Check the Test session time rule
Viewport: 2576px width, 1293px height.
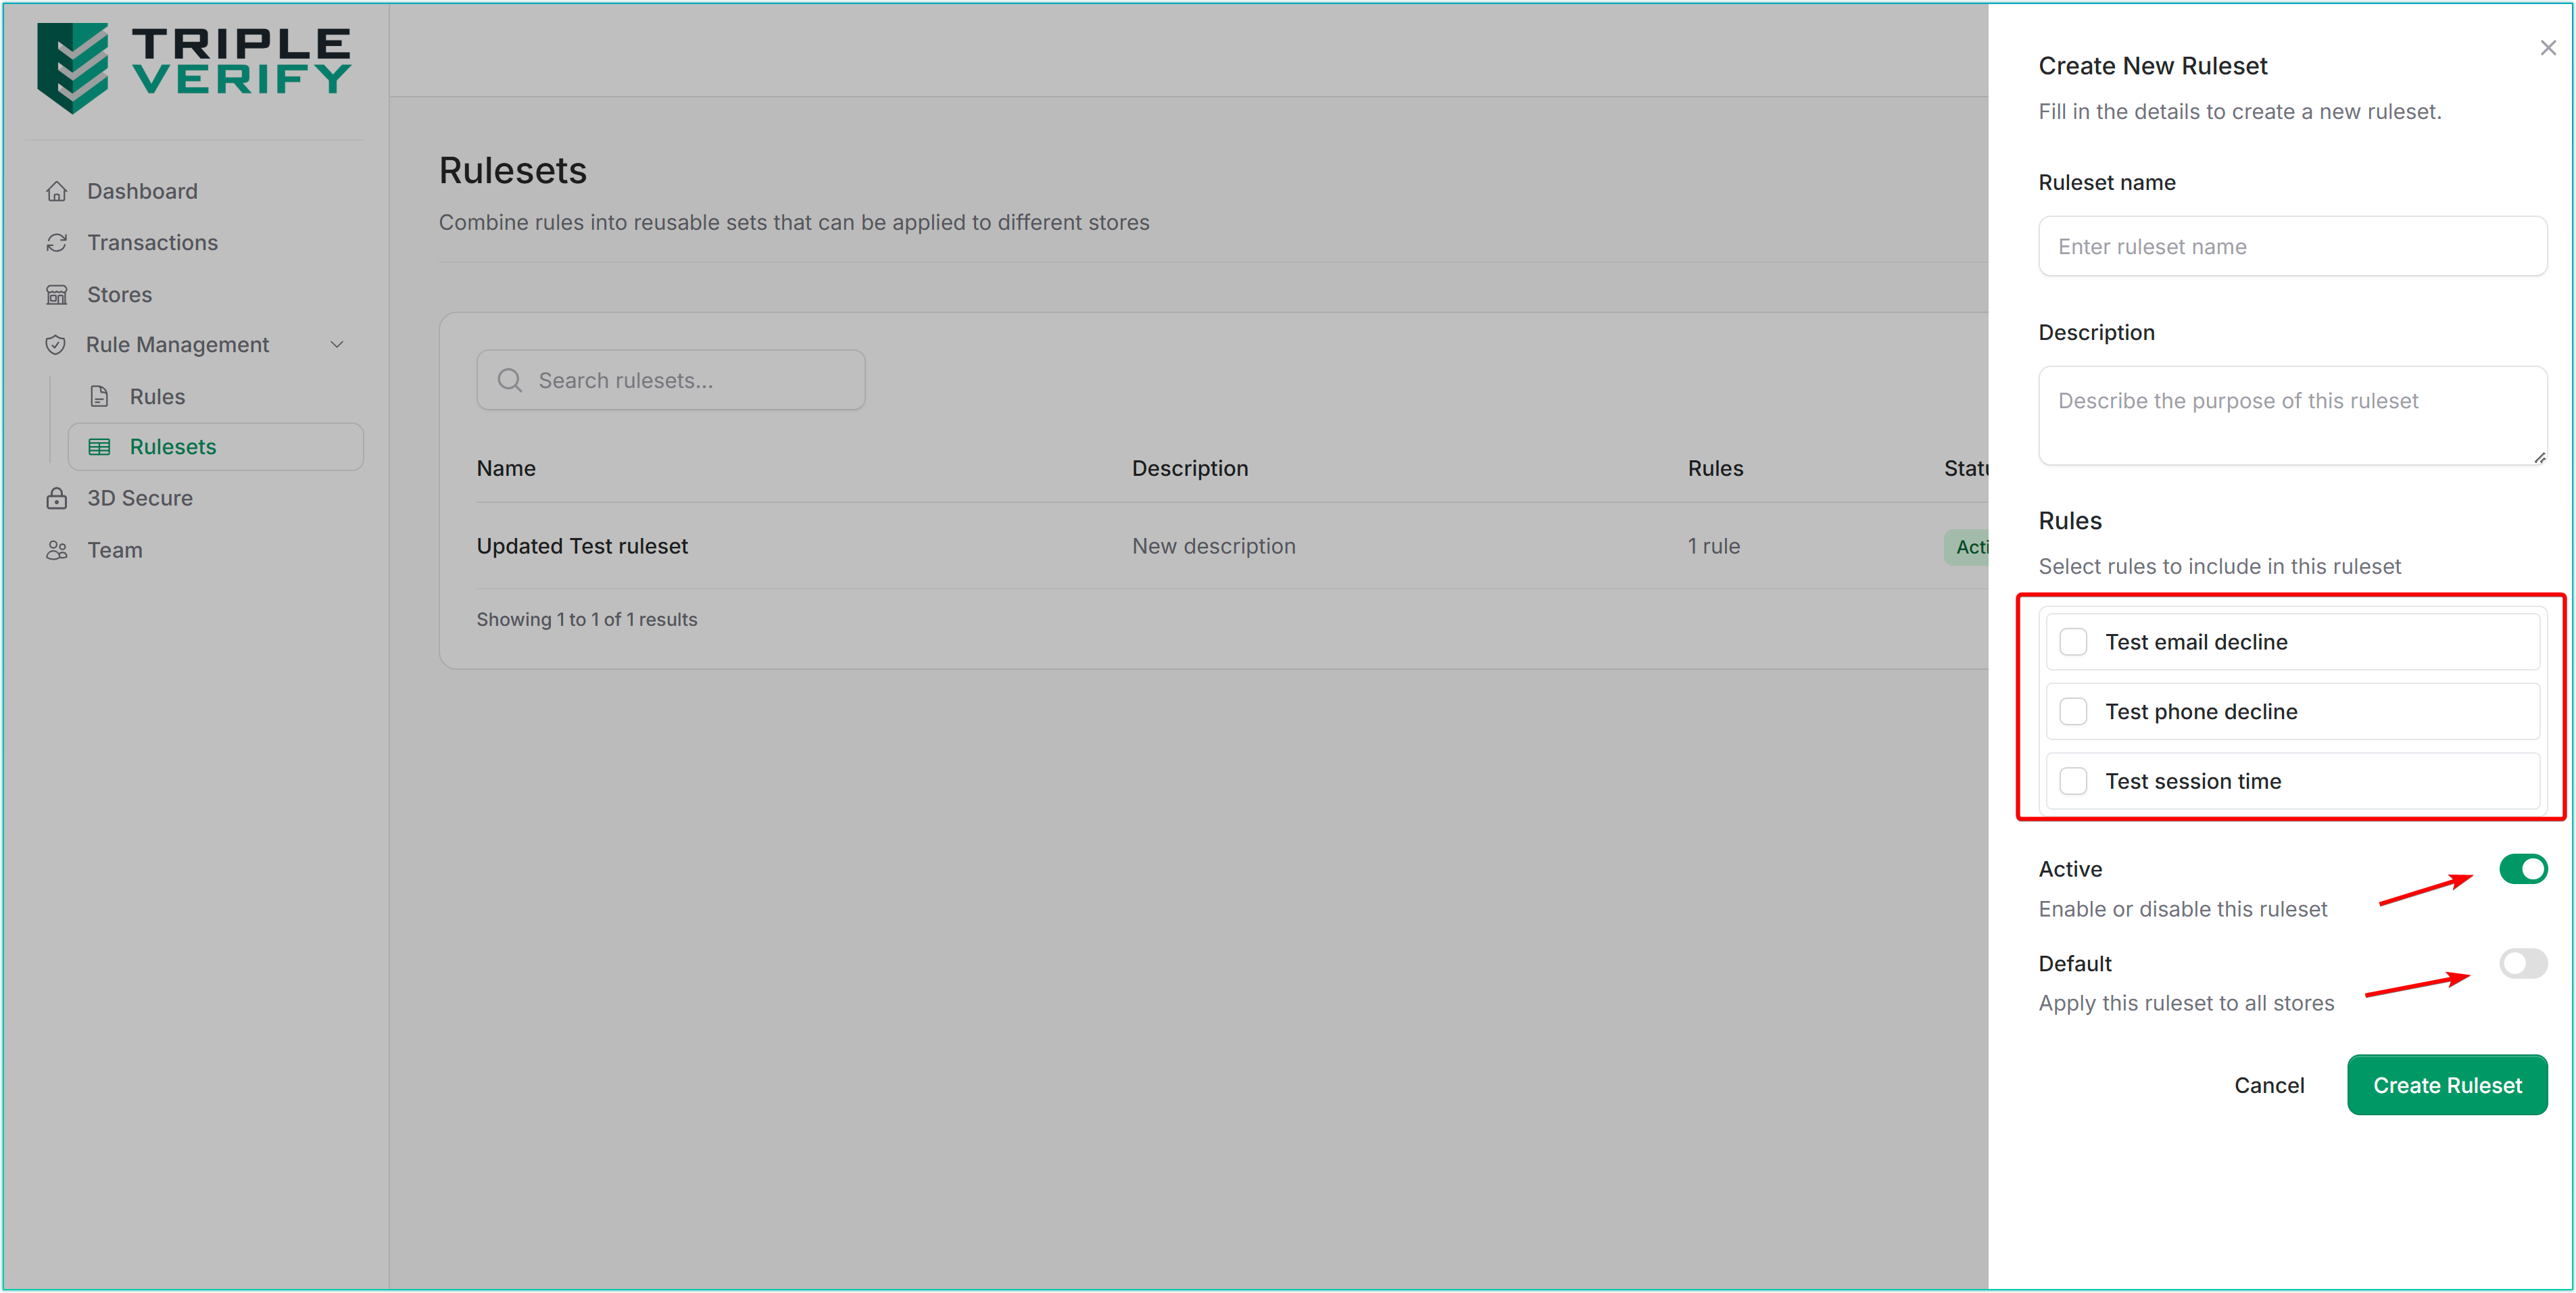coord(2073,782)
